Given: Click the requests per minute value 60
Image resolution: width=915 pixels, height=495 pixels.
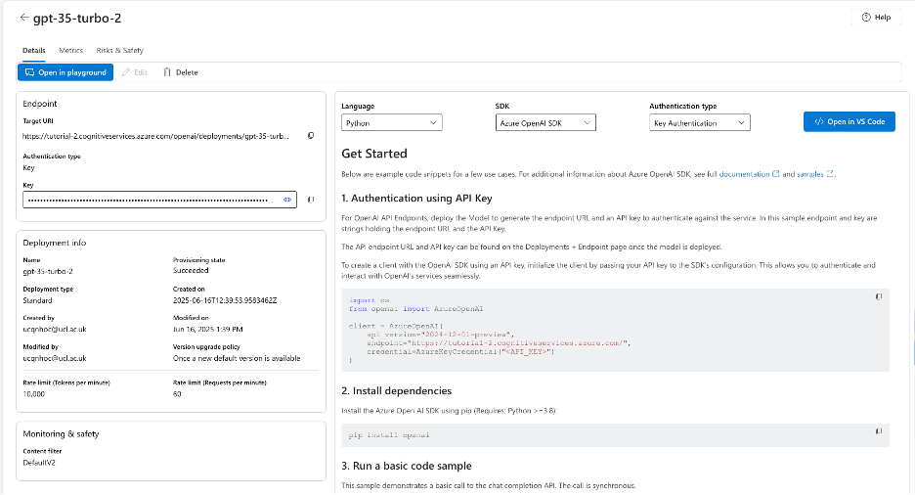Looking at the screenshot, I should point(177,394).
